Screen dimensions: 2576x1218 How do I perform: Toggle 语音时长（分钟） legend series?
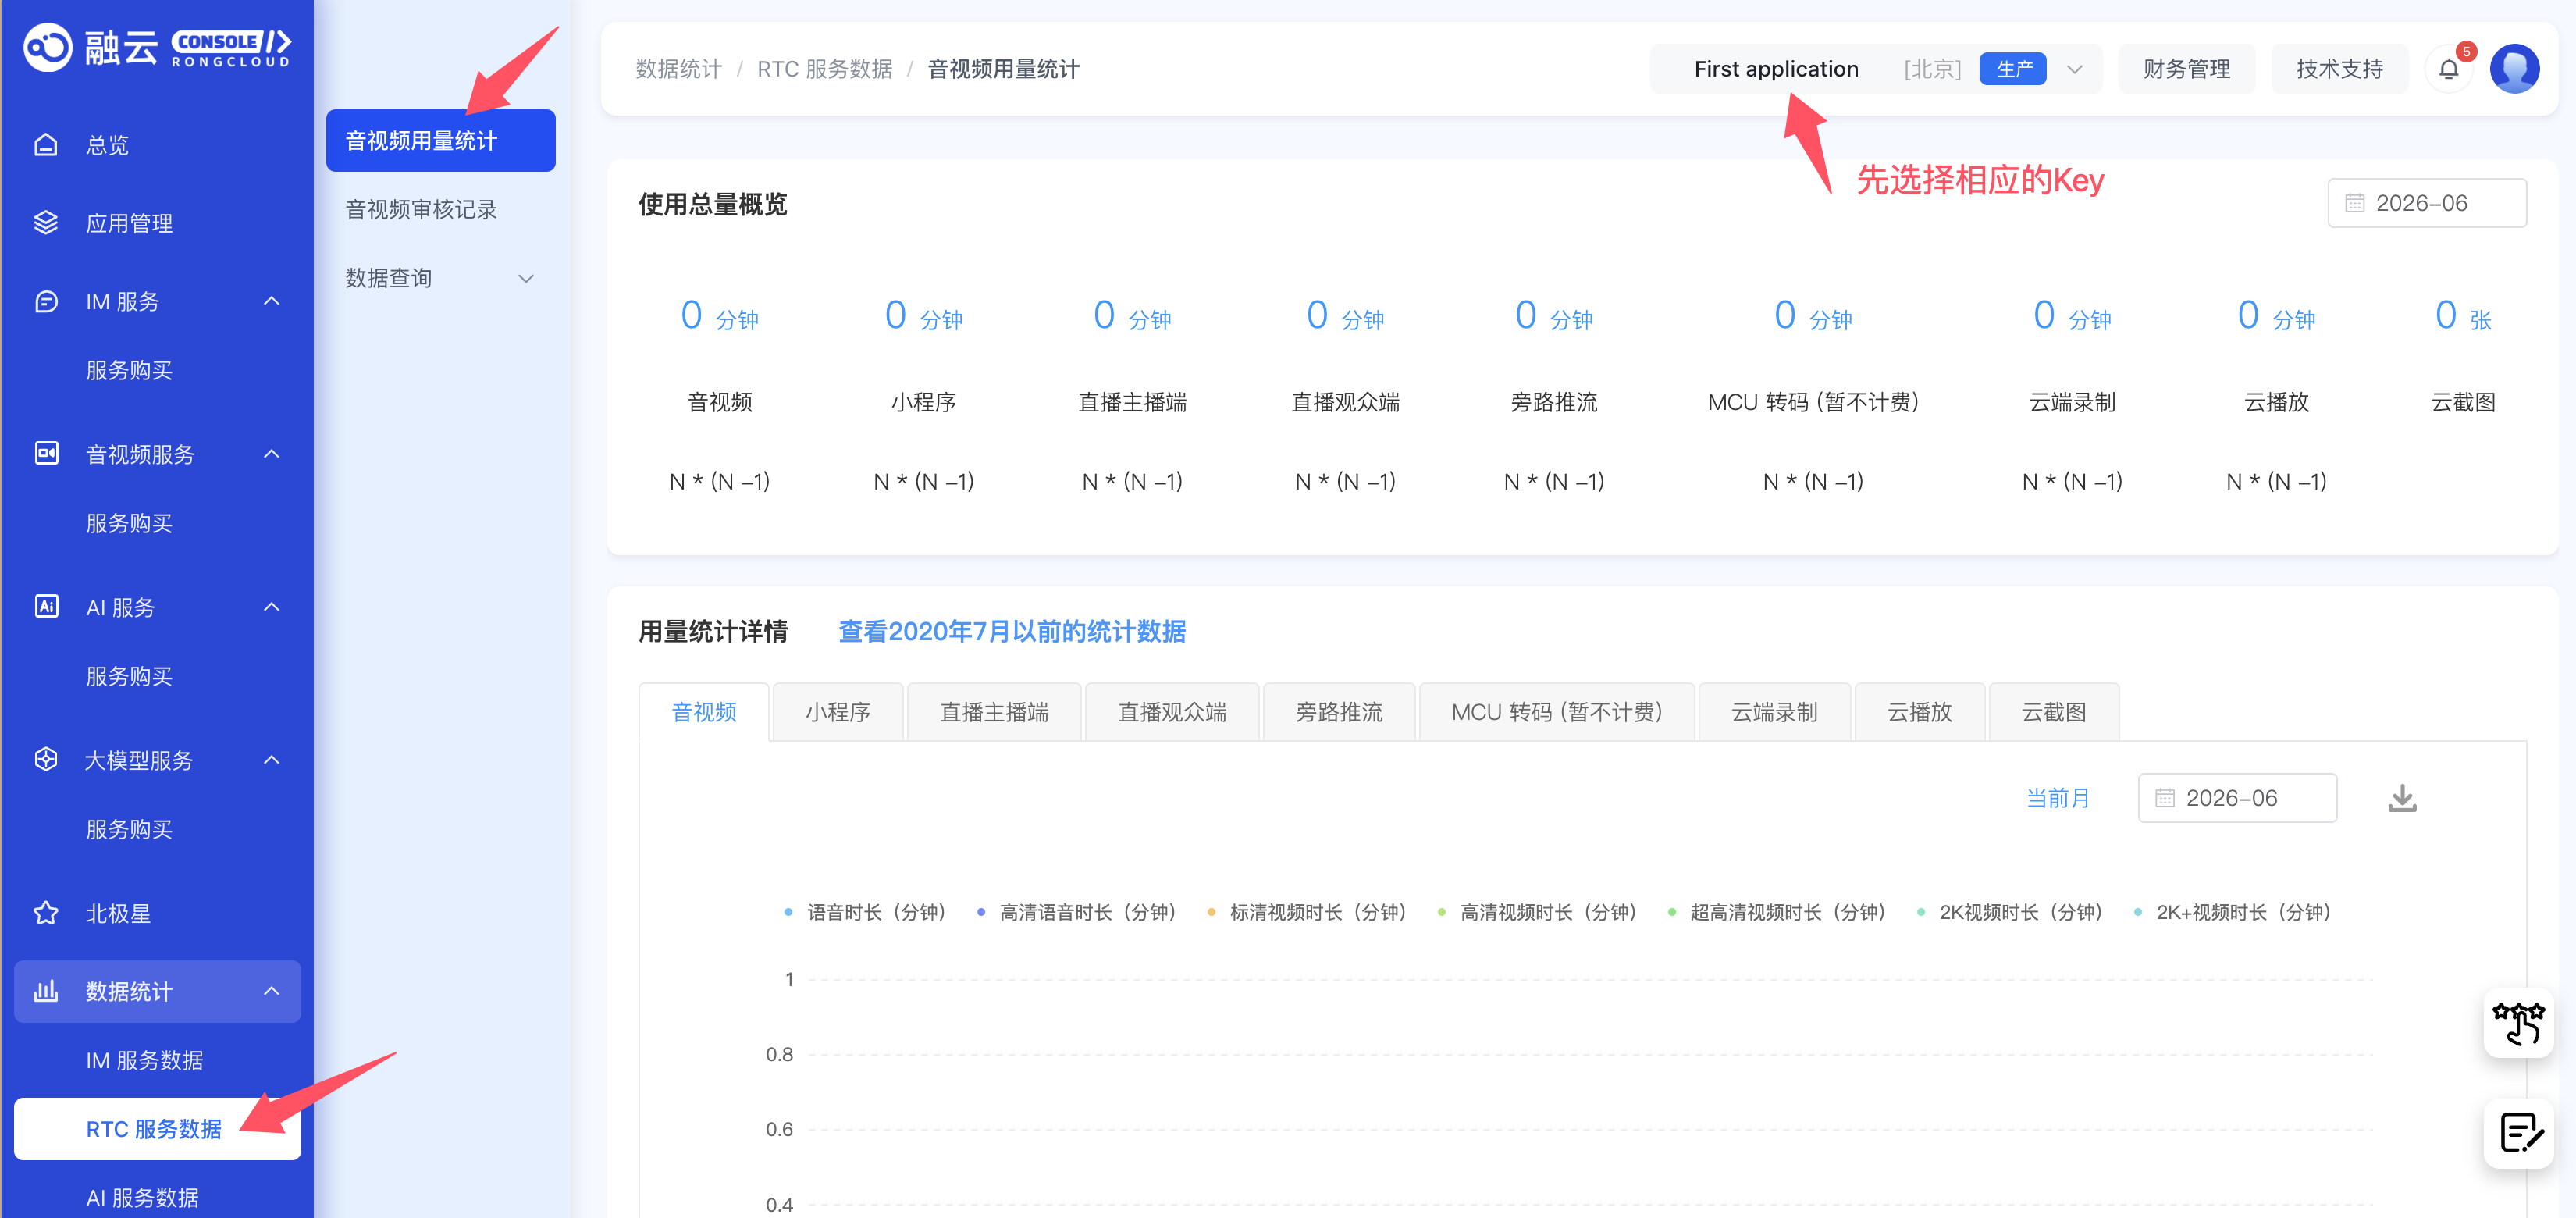tap(865, 912)
